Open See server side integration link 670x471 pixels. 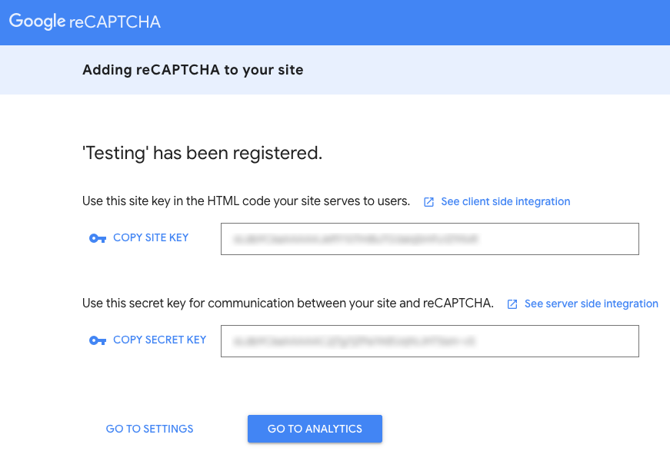click(591, 303)
